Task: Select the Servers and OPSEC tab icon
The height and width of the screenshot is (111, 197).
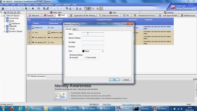Action: pyautogui.click(x=12, y=13)
